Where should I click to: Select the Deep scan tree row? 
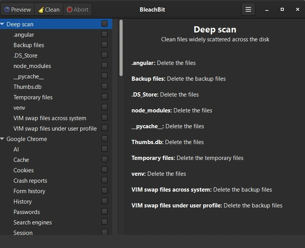pyautogui.click(x=56, y=24)
